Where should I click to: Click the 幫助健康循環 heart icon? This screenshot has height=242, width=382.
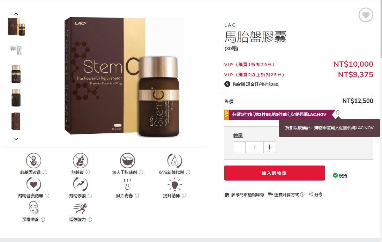[x=33, y=184]
